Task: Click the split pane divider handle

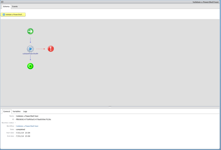Action: 110,106
